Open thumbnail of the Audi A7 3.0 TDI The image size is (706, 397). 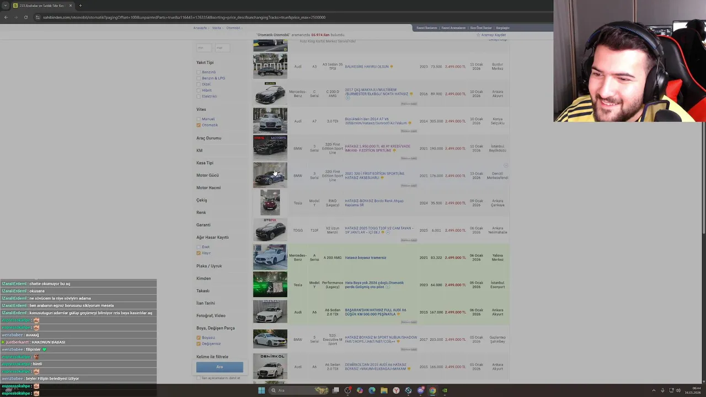pyautogui.click(x=270, y=121)
